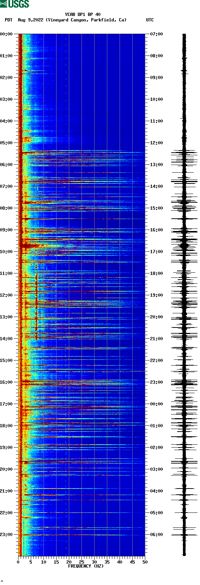200x585 pixels.
Task: Click the 17:00 label on the UTC axis
Action: click(x=157, y=252)
